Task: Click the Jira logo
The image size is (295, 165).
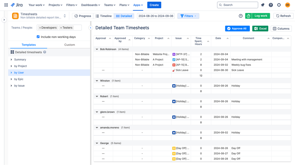Action: [17, 5]
